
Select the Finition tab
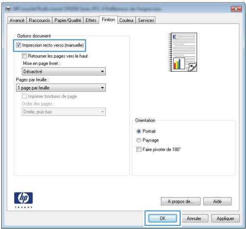pos(108,20)
